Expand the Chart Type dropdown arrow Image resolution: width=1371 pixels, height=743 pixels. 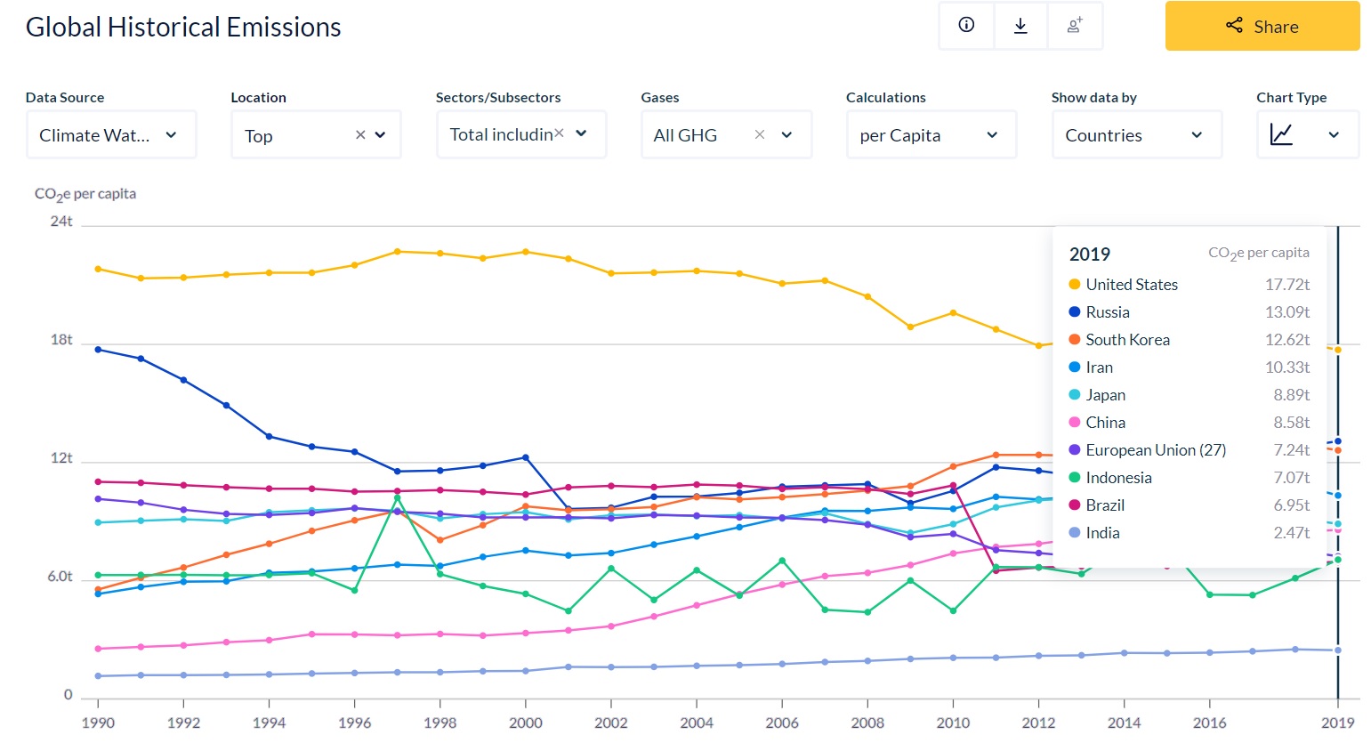(x=1333, y=135)
